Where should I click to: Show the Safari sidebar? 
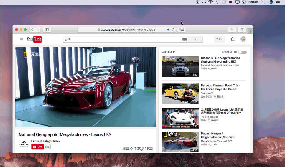[47, 30]
